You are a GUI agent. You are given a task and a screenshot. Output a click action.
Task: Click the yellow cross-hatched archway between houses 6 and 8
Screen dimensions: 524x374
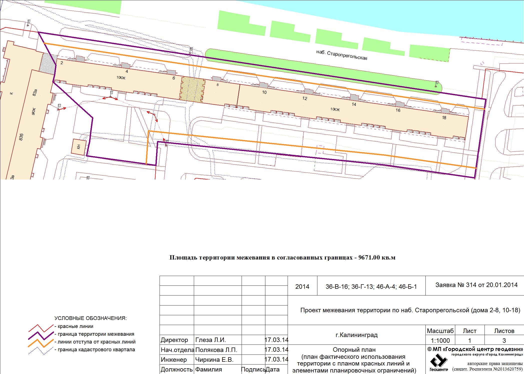(192, 89)
